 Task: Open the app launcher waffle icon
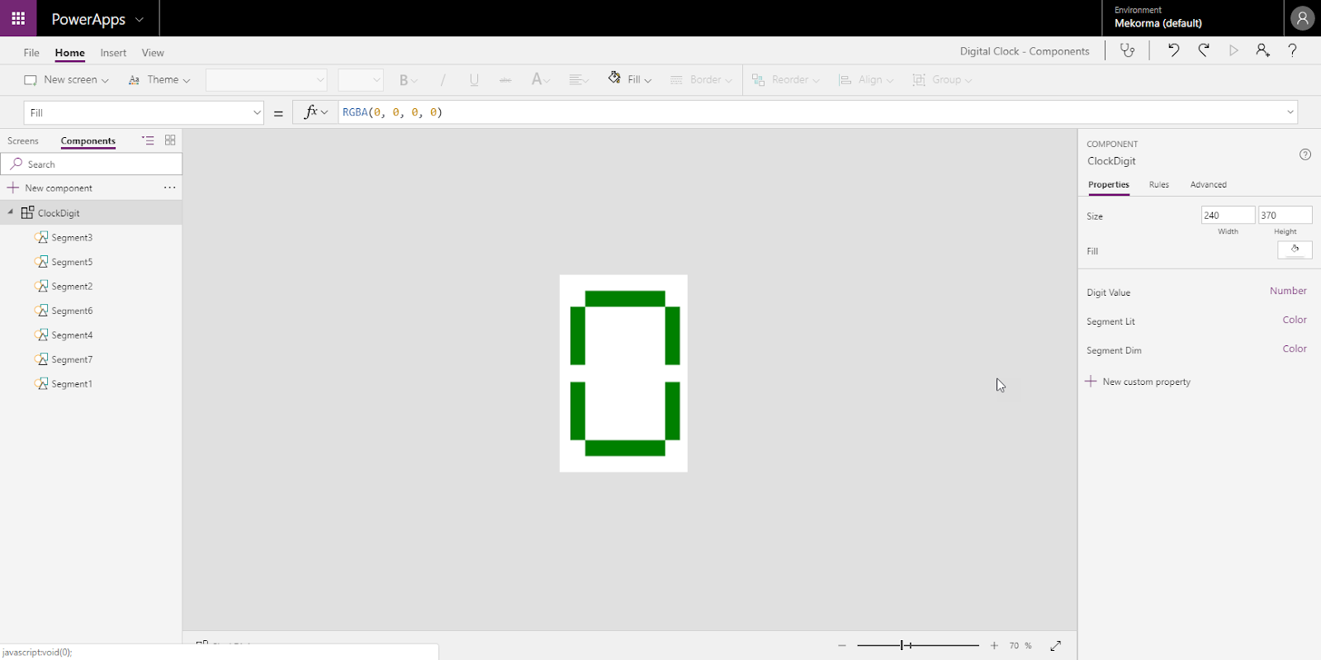18,18
